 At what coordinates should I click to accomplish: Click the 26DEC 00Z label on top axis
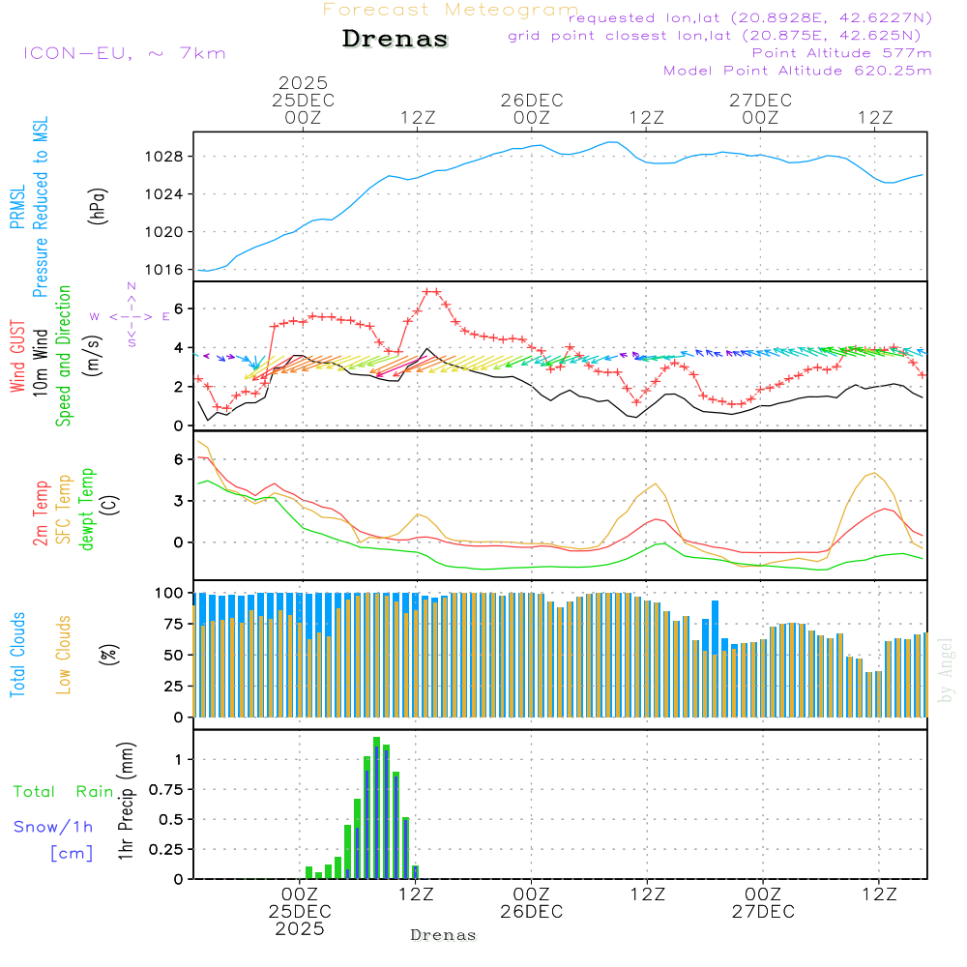pos(531,108)
